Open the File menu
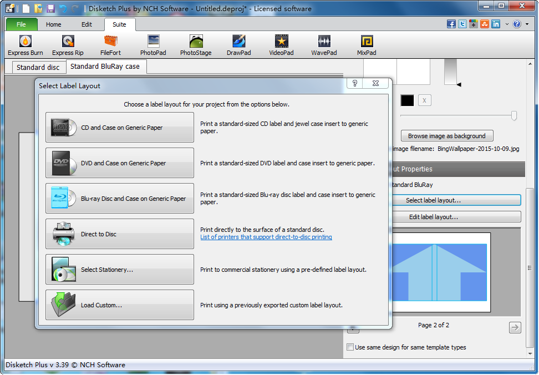539x375 pixels. (21, 24)
